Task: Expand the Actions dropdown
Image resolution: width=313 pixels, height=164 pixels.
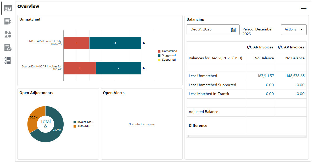Action: point(293,30)
